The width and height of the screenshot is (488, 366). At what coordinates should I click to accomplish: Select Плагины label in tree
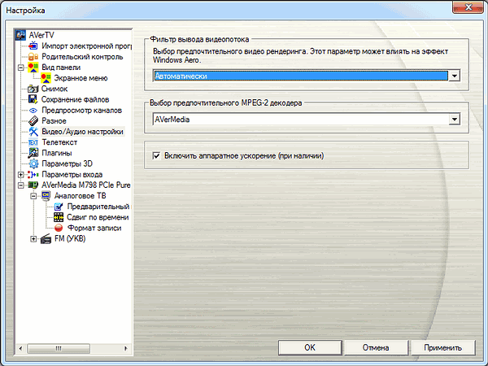[57, 153]
